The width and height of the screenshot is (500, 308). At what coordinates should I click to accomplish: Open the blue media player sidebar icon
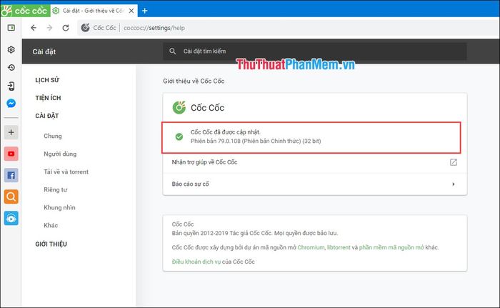coord(11,218)
